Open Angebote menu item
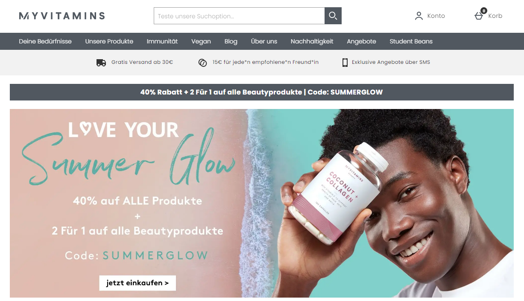The width and height of the screenshot is (524, 301). [x=362, y=41]
